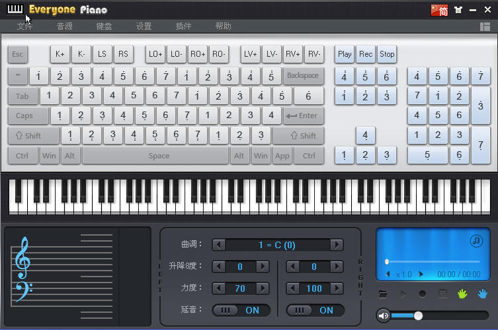This screenshot has height=330, width=498.
Task: Click the Stop key on the virtual keyboard
Action: (x=387, y=54)
